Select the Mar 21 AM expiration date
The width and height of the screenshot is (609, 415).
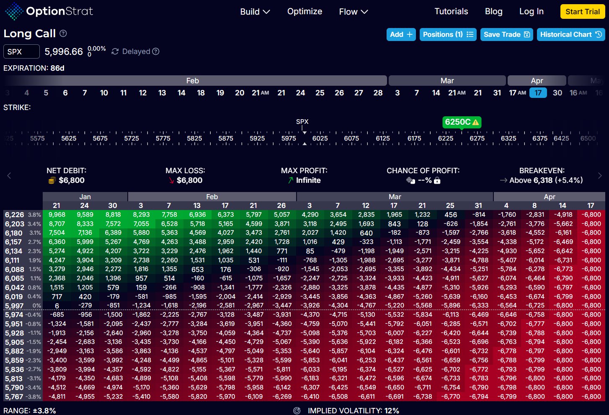[x=457, y=93]
